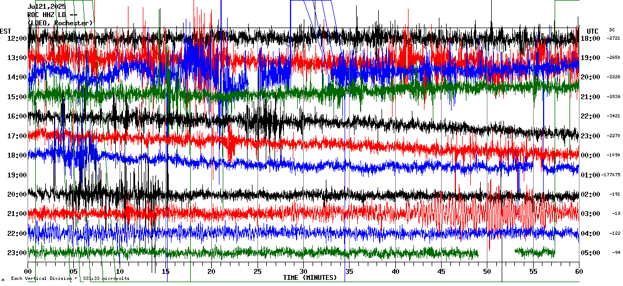Click the vertical division microvolts scale note
Screen dimensions: 623x286
pos(70,278)
